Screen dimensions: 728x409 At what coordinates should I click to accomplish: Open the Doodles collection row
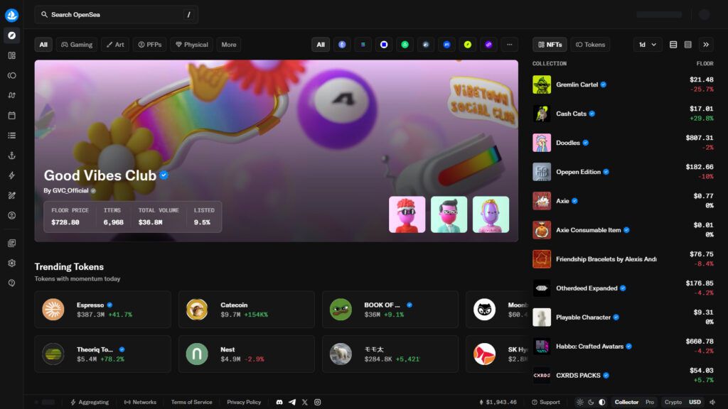tap(623, 143)
